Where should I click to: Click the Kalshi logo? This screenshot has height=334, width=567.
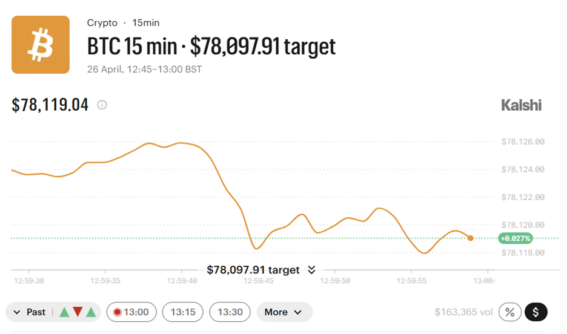521,105
